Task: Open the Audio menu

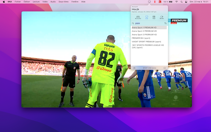Action: [x=53, y=2]
